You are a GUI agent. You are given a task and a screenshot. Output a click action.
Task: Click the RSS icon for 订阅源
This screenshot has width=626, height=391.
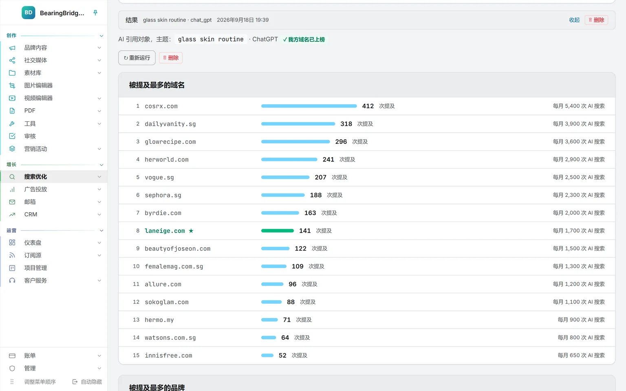coord(12,255)
